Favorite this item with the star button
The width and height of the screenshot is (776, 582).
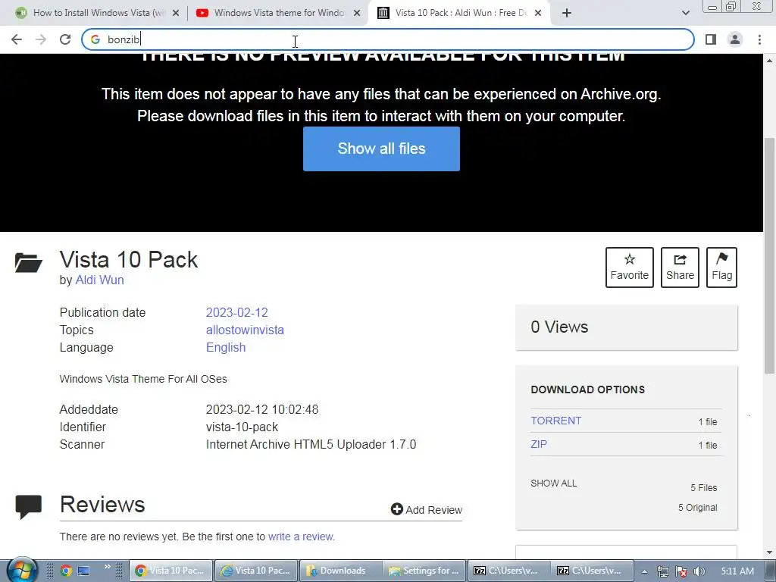click(630, 268)
